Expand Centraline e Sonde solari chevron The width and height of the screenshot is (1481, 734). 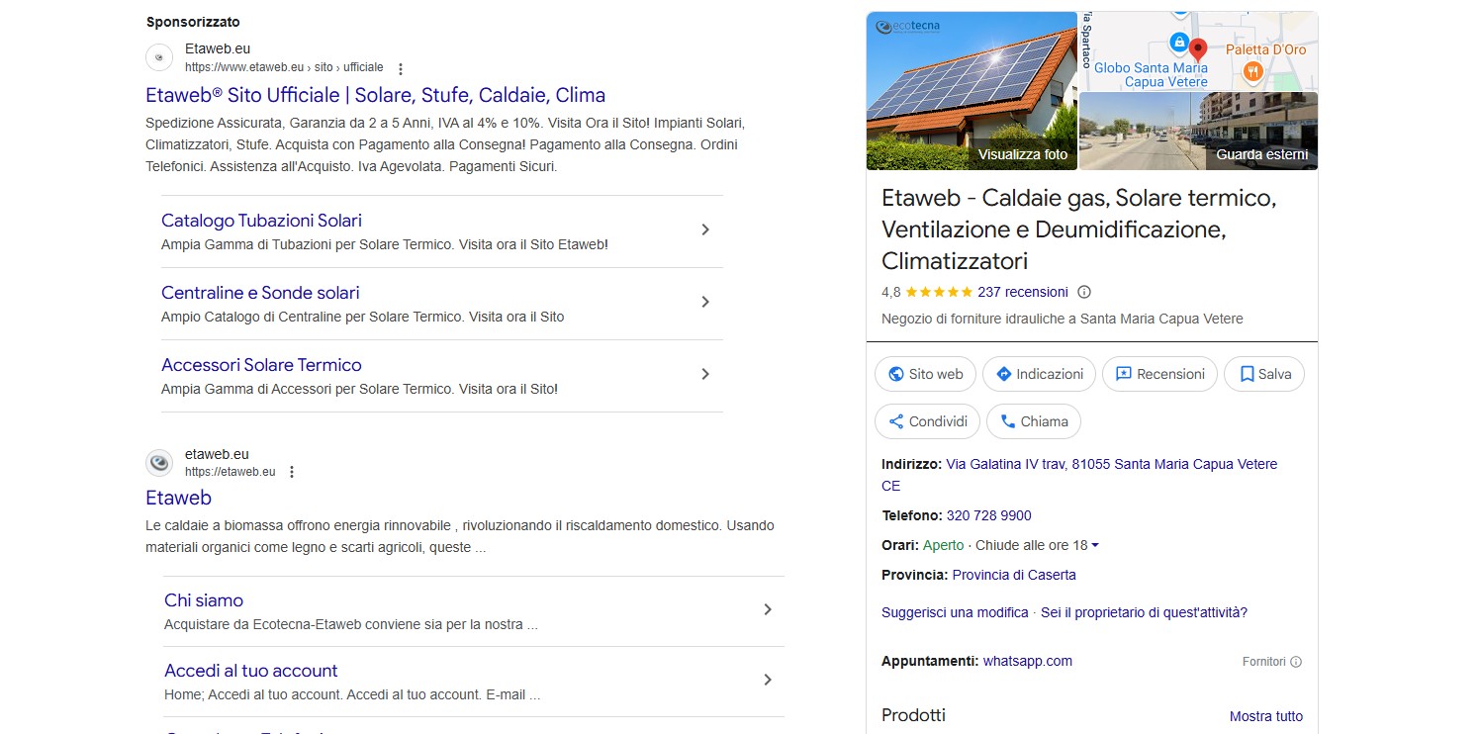pyautogui.click(x=705, y=302)
